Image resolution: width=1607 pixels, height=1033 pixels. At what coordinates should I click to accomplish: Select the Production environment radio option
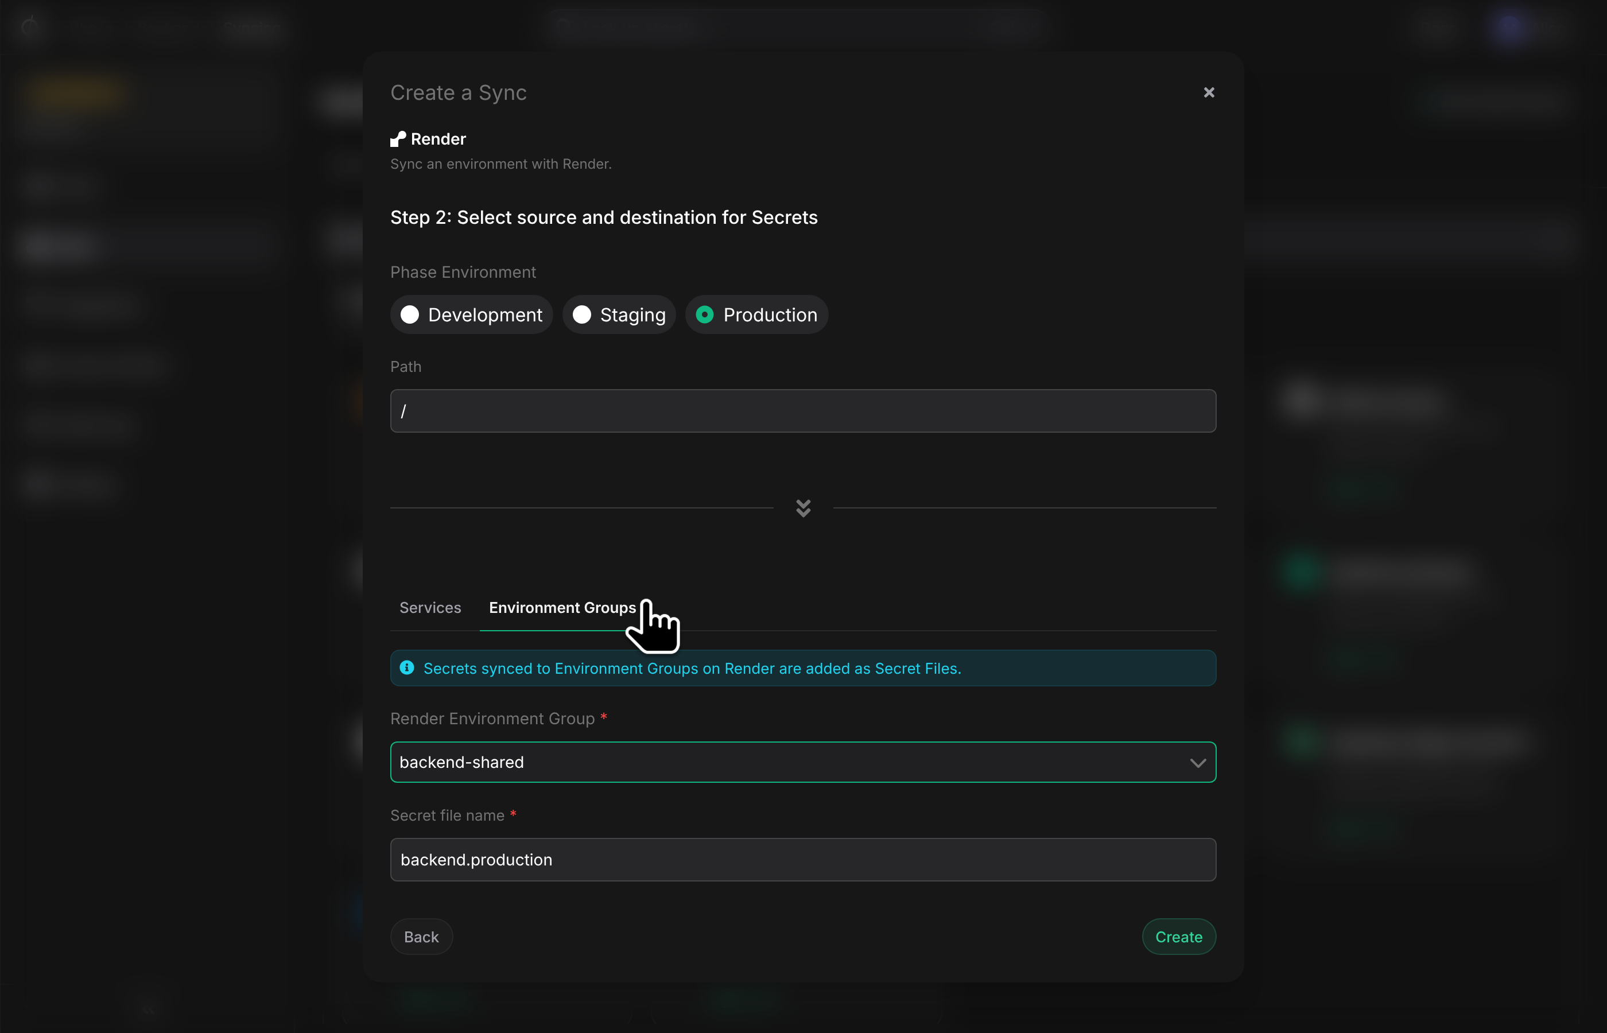tap(756, 314)
